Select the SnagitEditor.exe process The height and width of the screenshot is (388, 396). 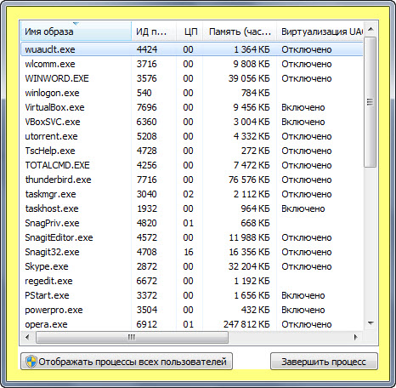click(x=192, y=237)
